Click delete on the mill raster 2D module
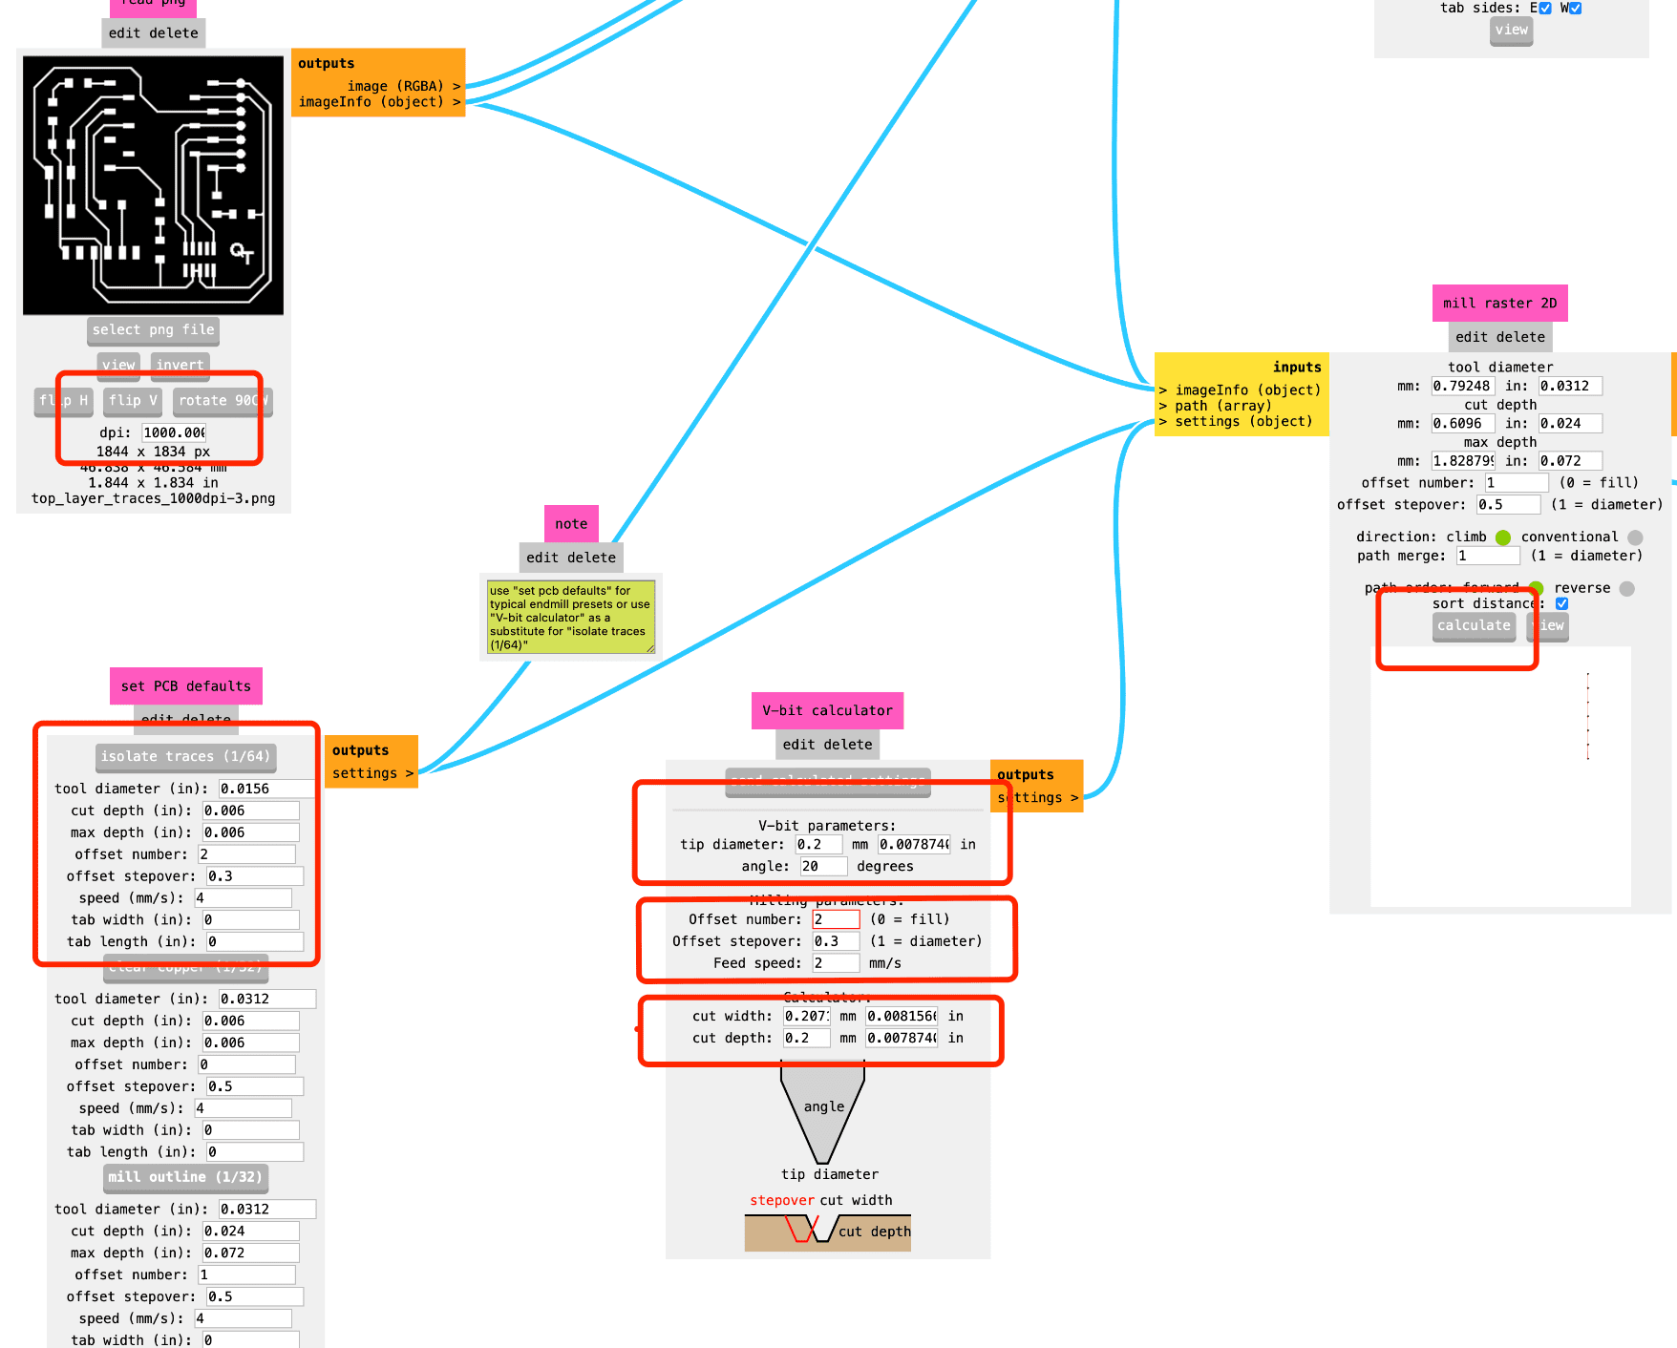This screenshot has width=1677, height=1348. 1520,337
